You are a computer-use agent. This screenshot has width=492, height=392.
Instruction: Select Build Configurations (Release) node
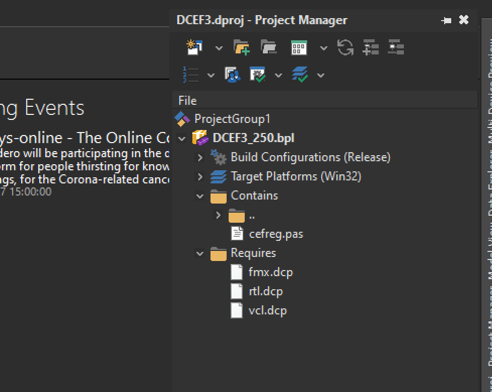tap(311, 157)
